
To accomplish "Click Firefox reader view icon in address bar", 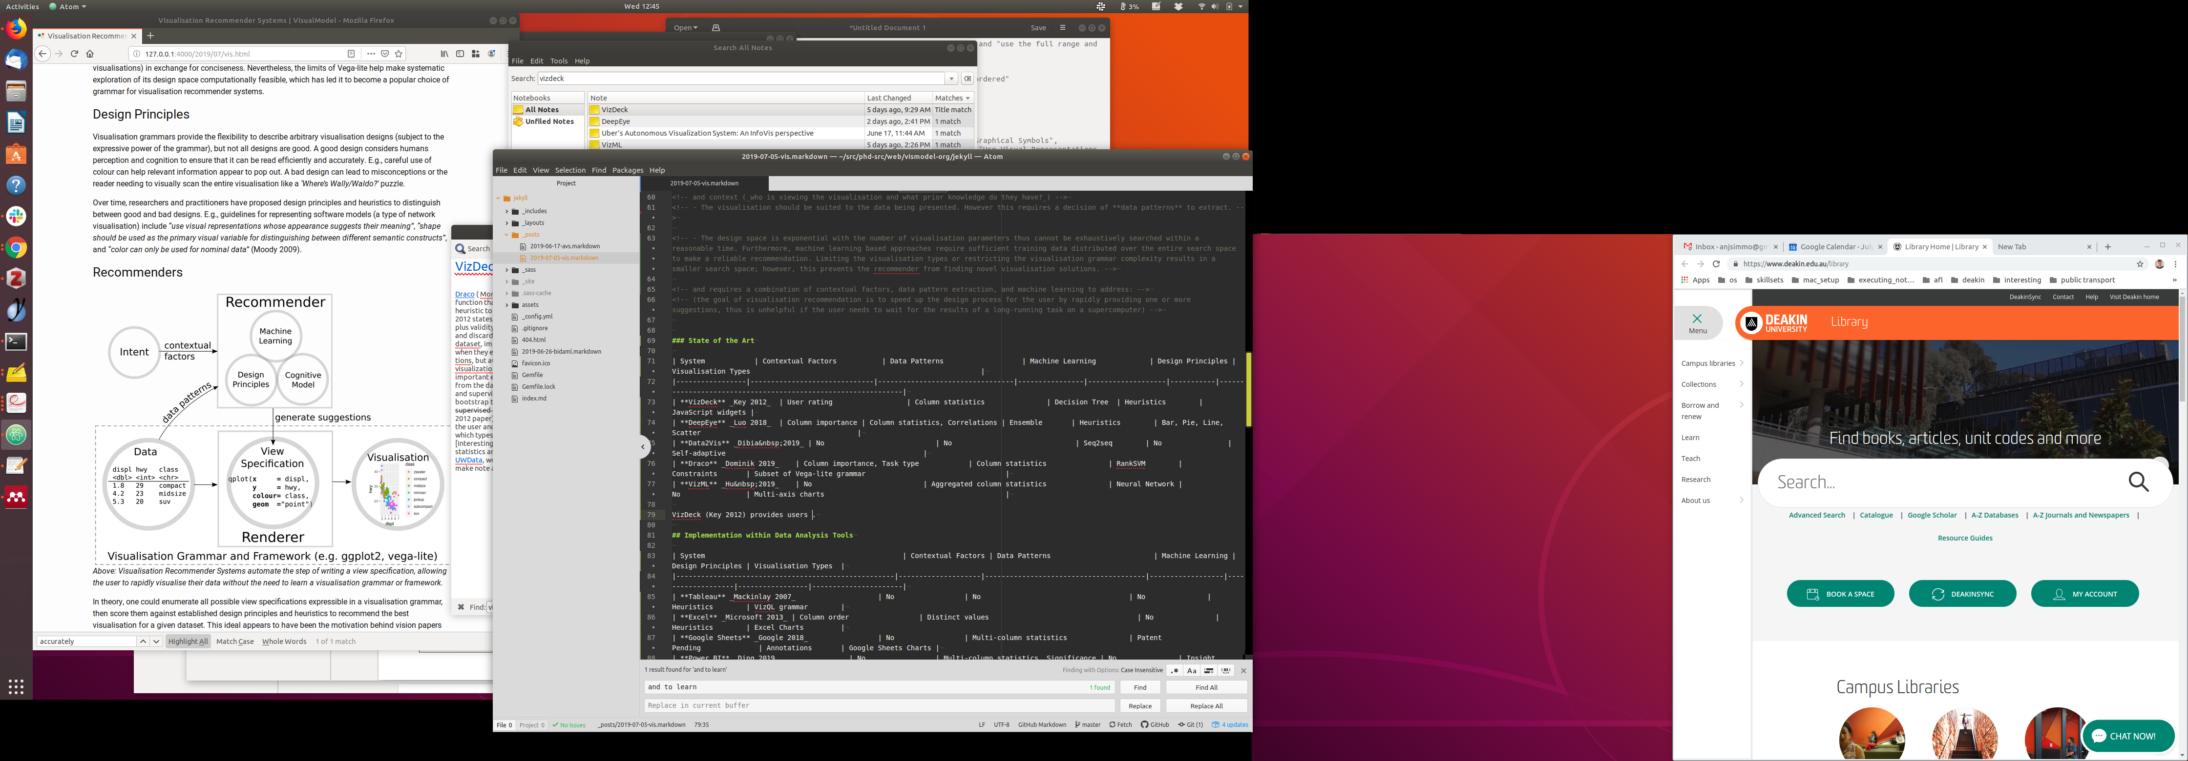I will coord(351,54).
